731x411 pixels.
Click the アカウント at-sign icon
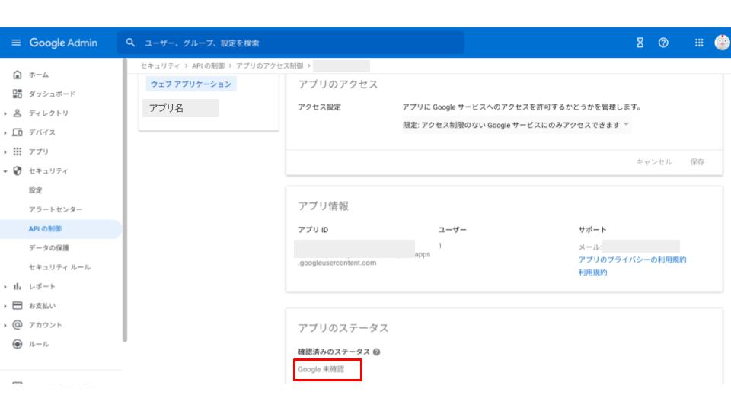18,325
